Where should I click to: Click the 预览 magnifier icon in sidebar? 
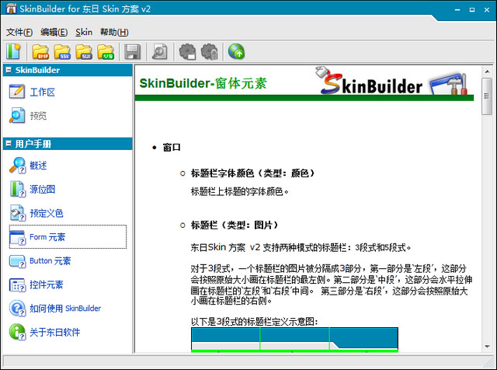pos(17,116)
